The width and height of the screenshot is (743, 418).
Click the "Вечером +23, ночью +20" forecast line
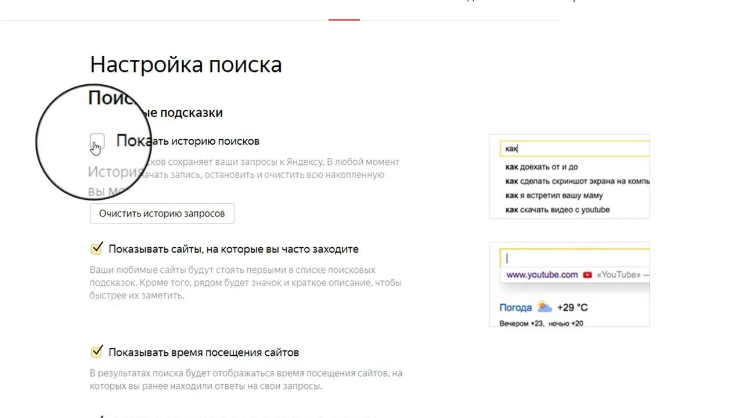542,323
